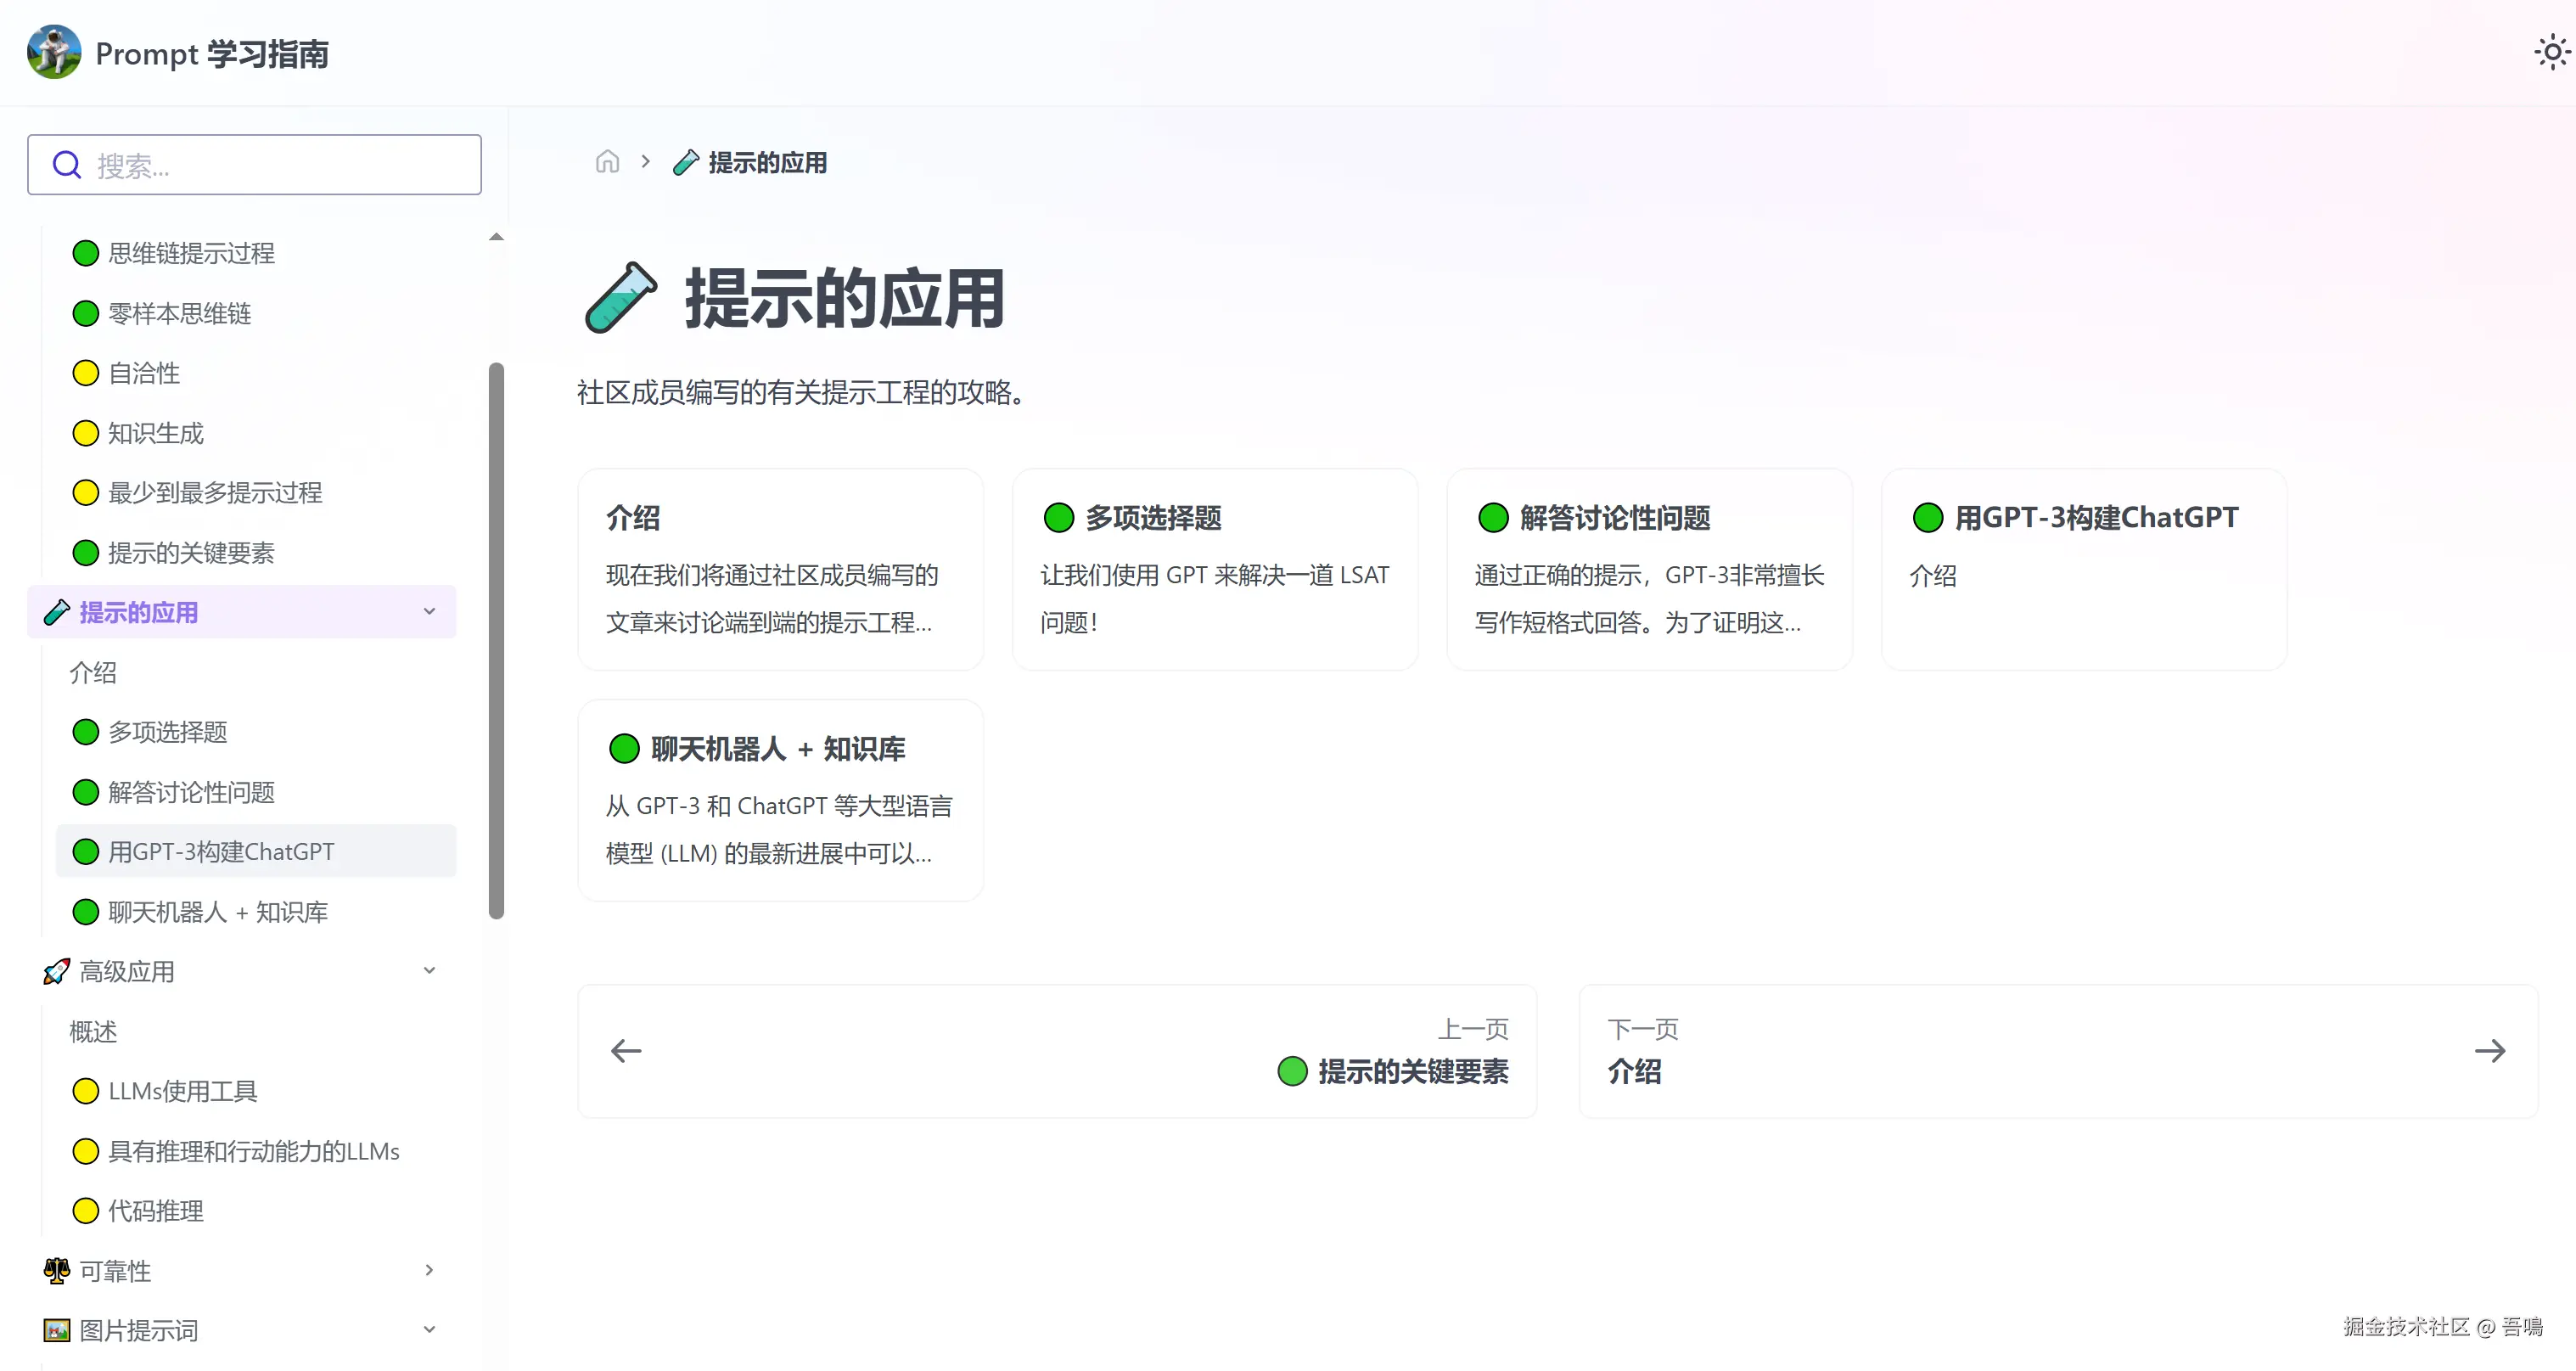Screen dimensions: 2576x1371
Task: Click the home icon in the breadcrumb
Action: click(x=607, y=162)
